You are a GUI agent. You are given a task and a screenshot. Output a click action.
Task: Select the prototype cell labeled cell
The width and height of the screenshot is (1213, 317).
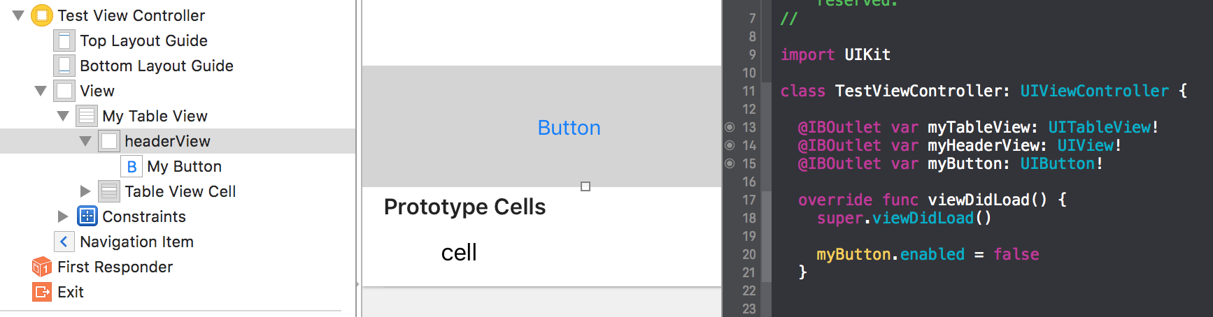459,253
